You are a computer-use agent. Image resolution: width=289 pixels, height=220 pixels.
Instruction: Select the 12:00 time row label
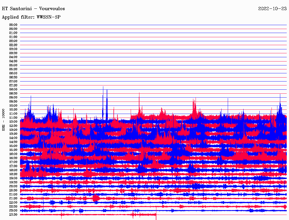(x=13, y=122)
